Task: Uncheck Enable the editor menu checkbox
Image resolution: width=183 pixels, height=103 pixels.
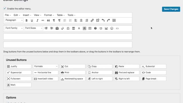Action: [5, 9]
